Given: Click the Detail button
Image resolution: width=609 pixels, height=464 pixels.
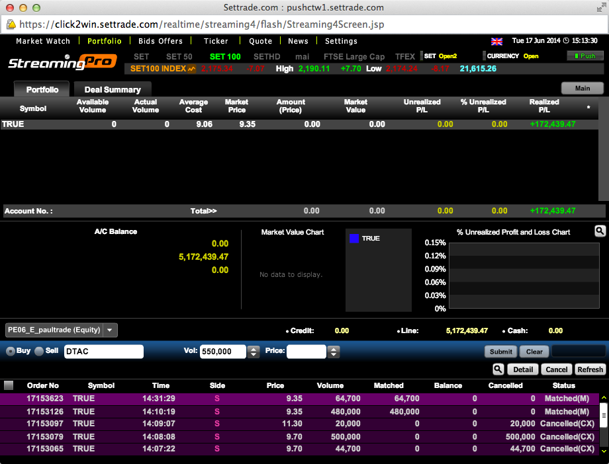Looking at the screenshot, I should click(x=523, y=369).
